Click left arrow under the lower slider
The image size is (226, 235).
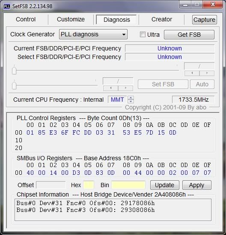[111, 88]
